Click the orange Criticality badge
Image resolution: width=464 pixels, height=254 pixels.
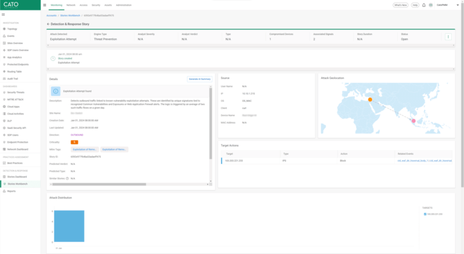coord(74,141)
